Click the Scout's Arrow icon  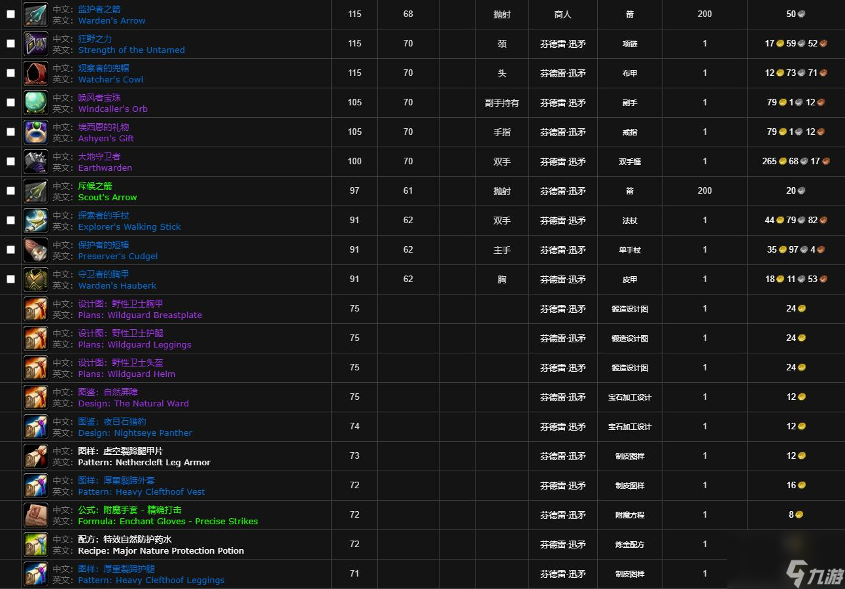click(35, 191)
